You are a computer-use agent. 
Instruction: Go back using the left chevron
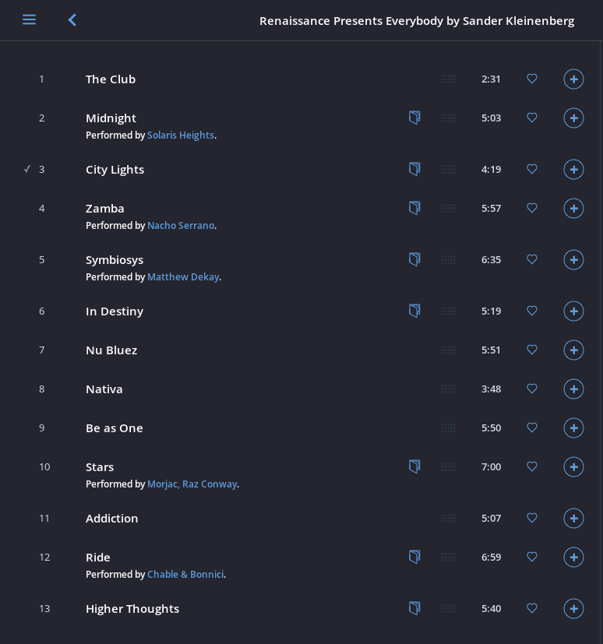coord(72,19)
